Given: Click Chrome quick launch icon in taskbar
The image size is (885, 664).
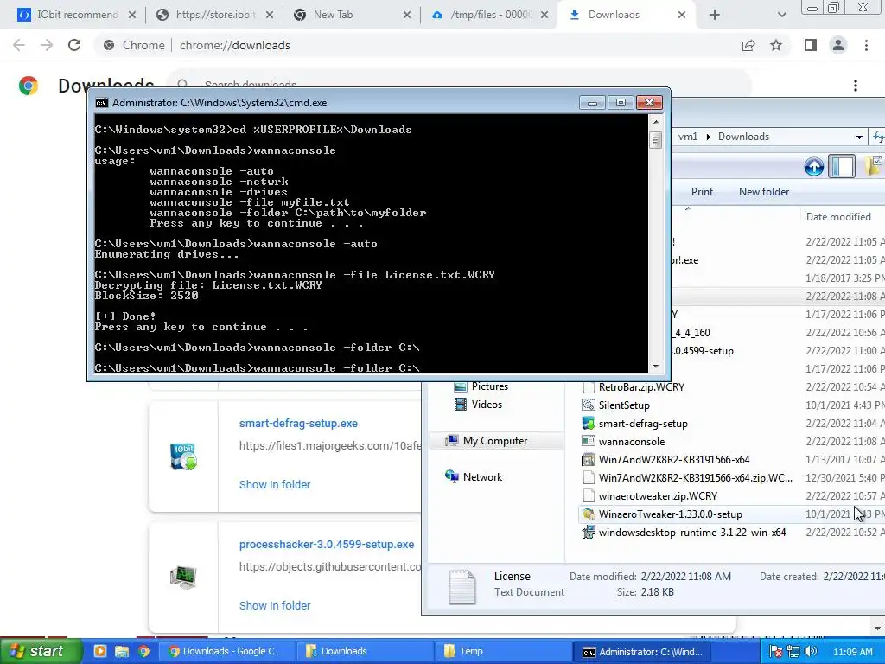Looking at the screenshot, I should 144,651.
